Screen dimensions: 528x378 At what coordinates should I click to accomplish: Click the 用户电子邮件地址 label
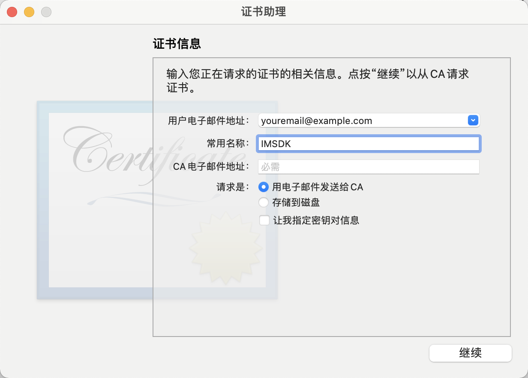209,121
